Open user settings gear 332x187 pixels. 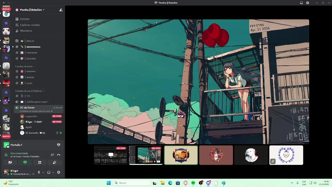pos(59,172)
